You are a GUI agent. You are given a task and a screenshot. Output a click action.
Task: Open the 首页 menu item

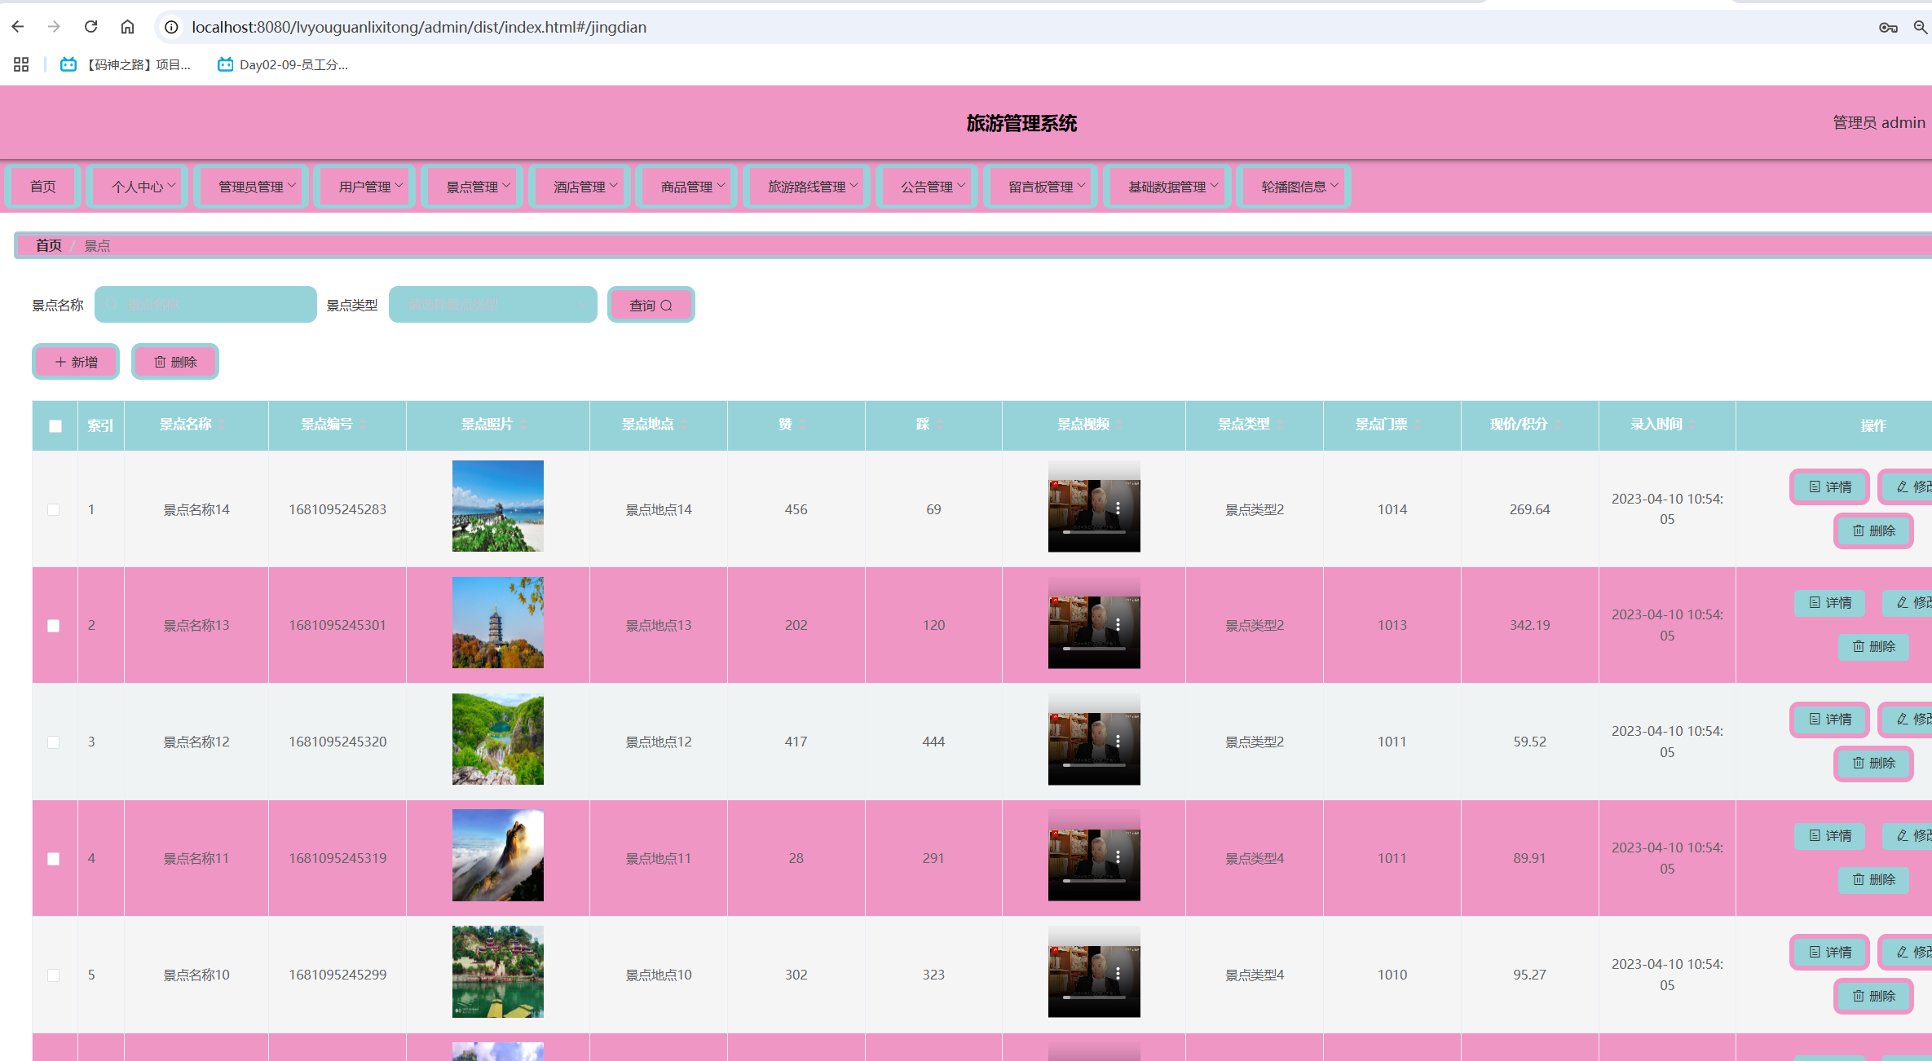(43, 187)
